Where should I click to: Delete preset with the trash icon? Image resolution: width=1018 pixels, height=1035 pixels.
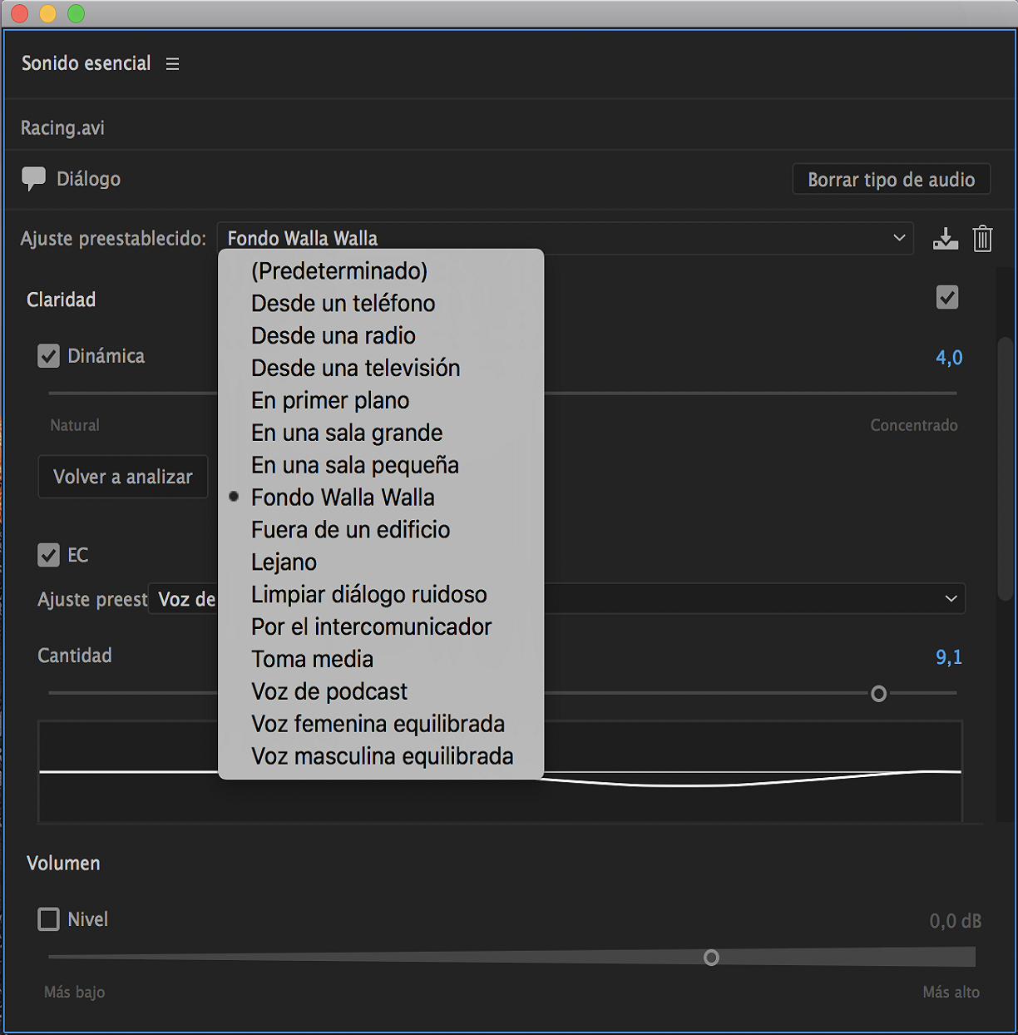tap(982, 239)
